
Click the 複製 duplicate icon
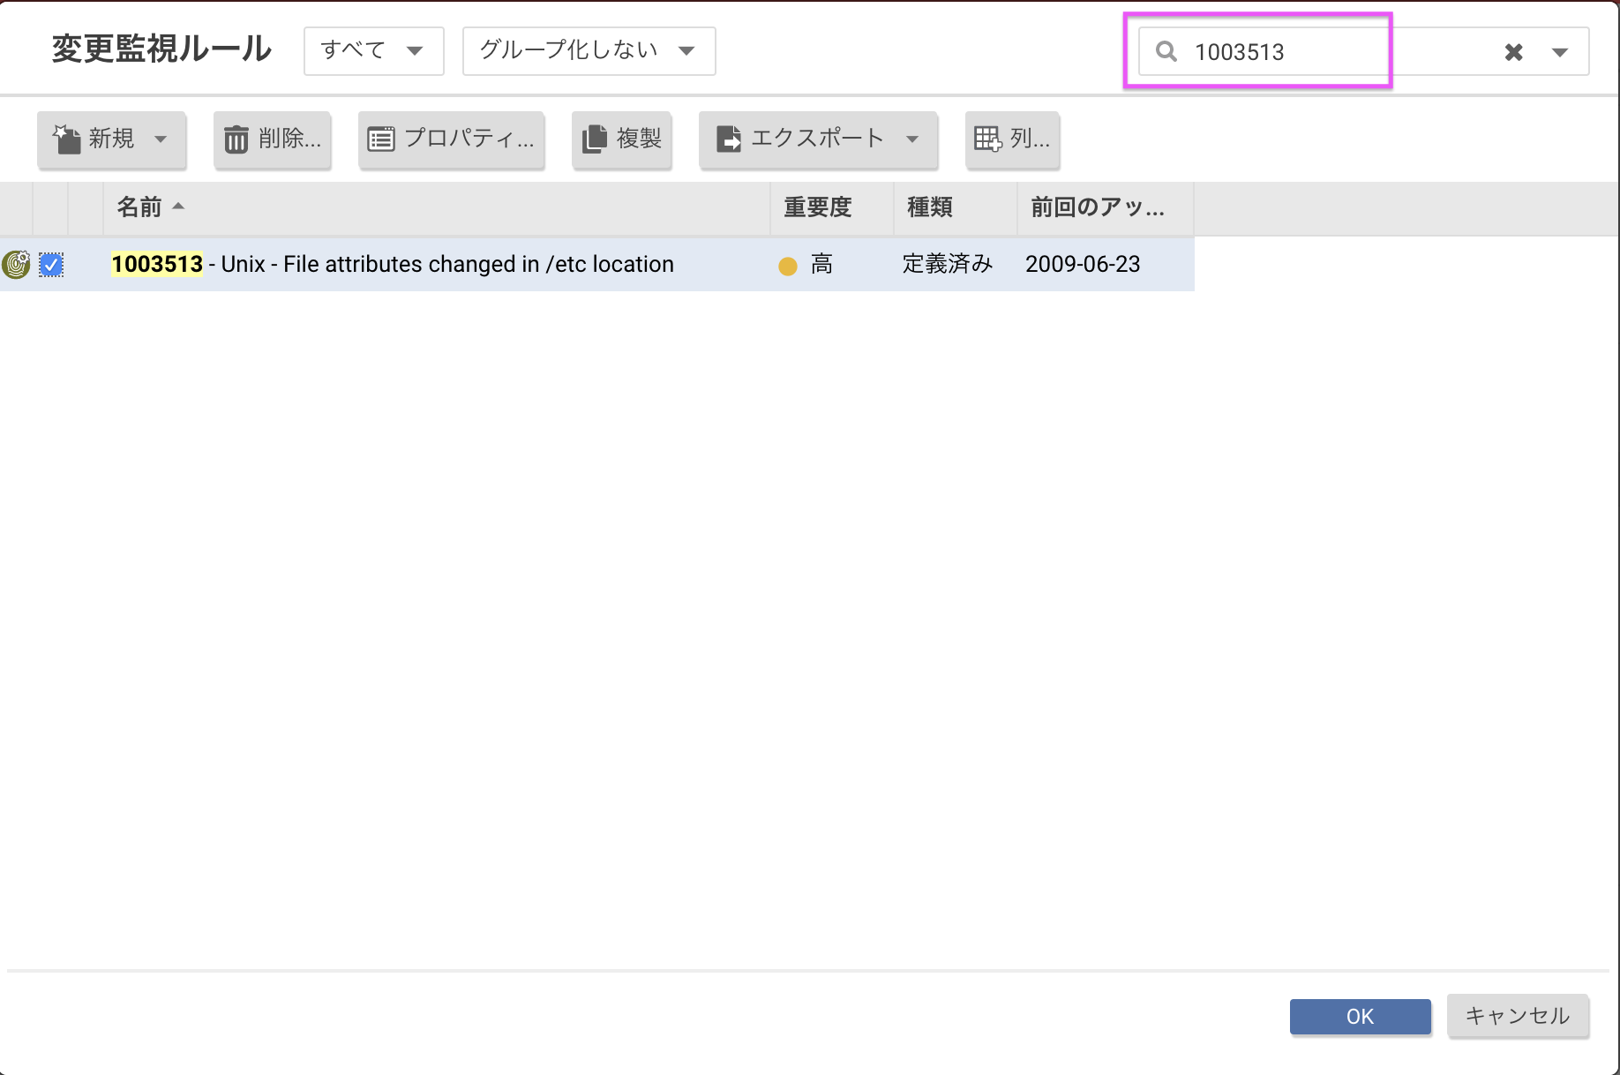pyautogui.click(x=596, y=139)
